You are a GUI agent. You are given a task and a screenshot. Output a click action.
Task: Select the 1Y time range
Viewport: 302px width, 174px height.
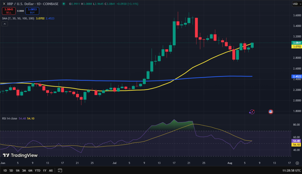[x=45, y=170]
